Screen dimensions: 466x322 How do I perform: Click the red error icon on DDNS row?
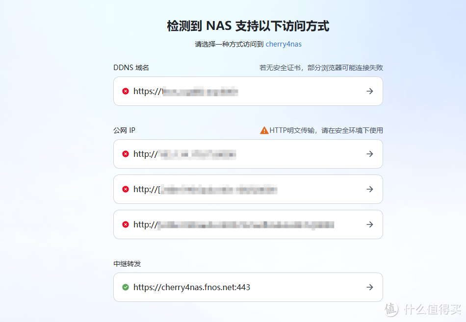(126, 91)
